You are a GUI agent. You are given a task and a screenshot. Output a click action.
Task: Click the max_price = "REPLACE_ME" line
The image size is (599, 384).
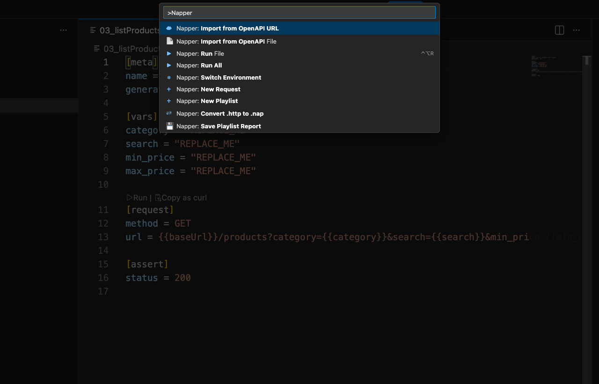[191, 171]
